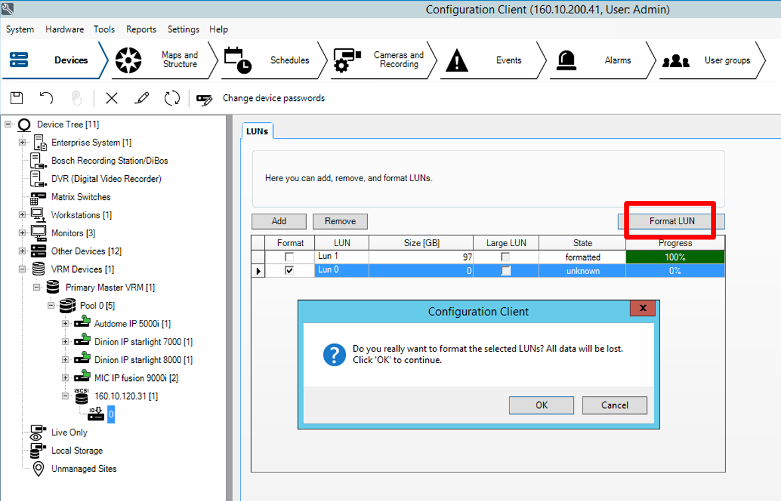Image resolution: width=781 pixels, height=501 pixels.
Task: Click the delete X toolbar icon
Action: tap(112, 98)
